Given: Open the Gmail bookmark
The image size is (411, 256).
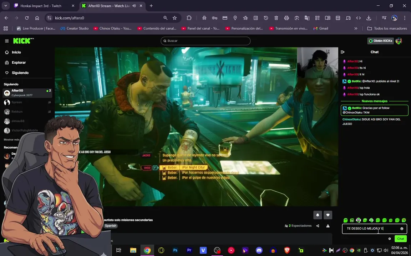Looking at the screenshot, I should 321,28.
